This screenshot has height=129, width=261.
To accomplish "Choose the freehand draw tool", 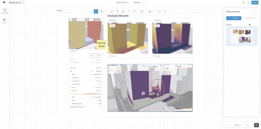I will tap(123, 11).
